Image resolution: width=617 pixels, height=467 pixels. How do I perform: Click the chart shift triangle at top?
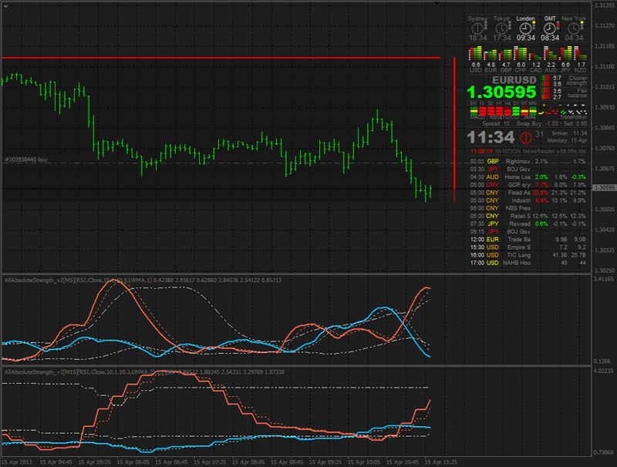pos(438,4)
